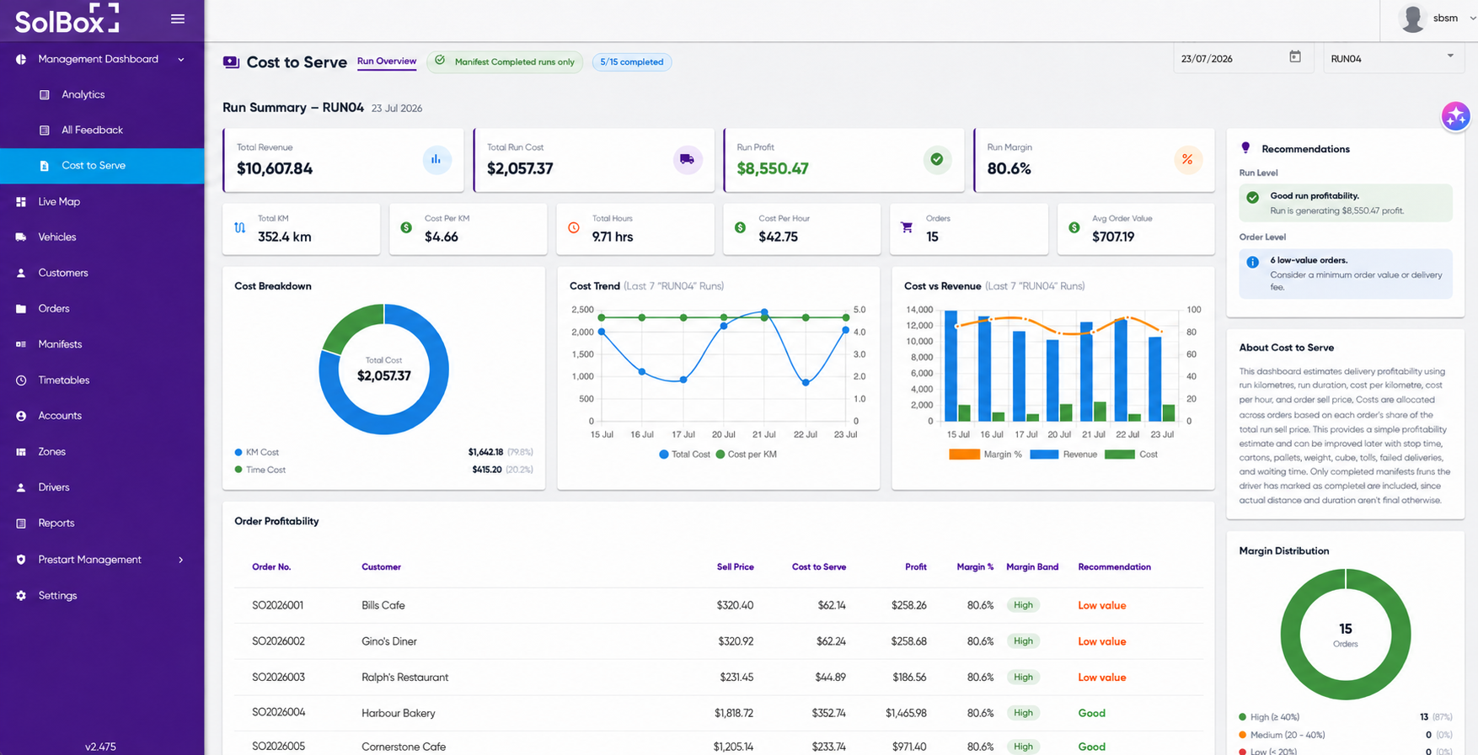
Task: Toggle Margin % series in chart legend
Action: coord(985,455)
